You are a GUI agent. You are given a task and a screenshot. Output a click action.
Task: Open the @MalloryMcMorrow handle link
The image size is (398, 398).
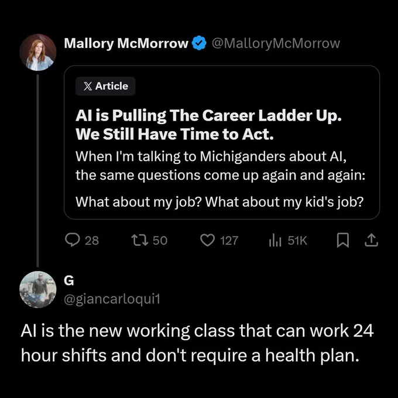click(x=276, y=43)
